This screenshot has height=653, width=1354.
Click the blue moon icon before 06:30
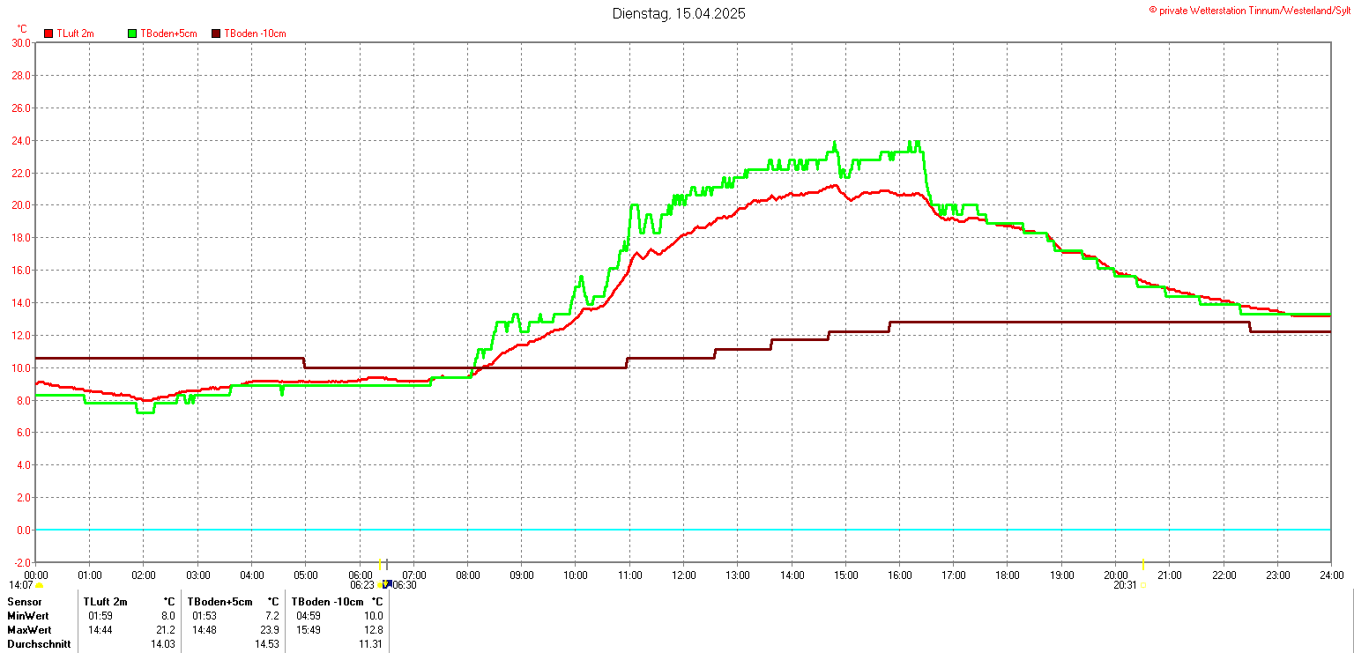point(388,584)
